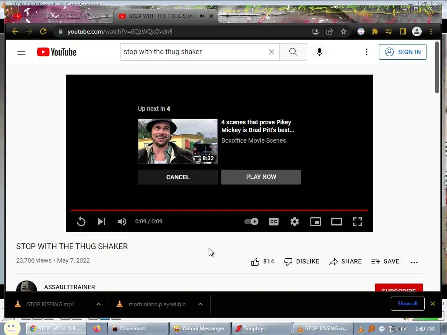Screen dimensions: 447x335
Task: Select the STOP WITH THE THUG SHAKER tab
Action: click(161, 16)
